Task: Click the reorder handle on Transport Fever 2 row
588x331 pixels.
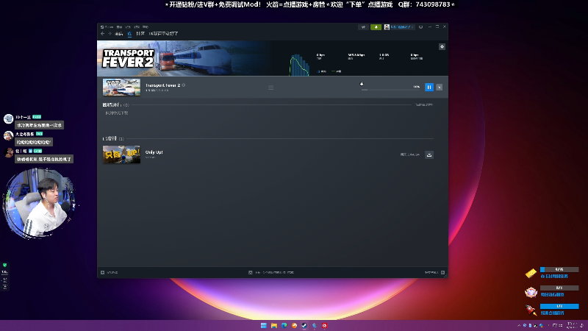Action: coord(270,88)
